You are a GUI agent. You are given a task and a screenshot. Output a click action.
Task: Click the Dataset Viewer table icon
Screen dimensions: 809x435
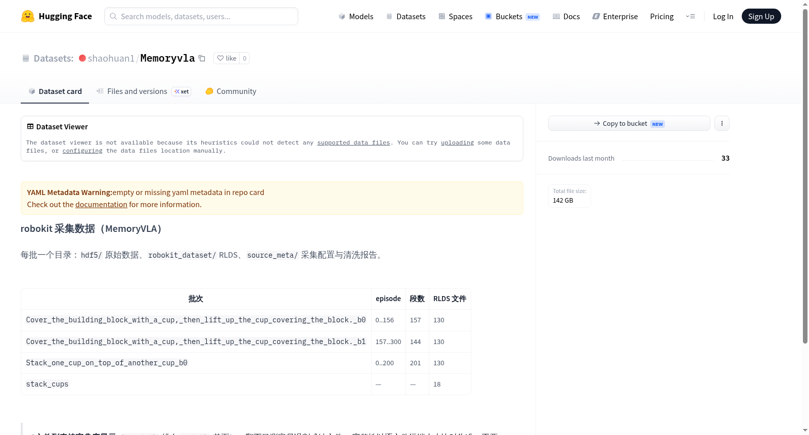tap(30, 126)
